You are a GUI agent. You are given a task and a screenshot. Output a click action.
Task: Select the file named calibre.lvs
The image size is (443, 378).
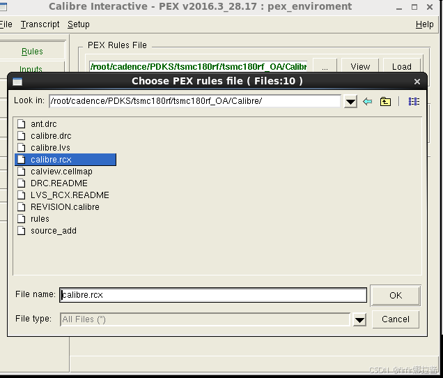[x=50, y=148]
